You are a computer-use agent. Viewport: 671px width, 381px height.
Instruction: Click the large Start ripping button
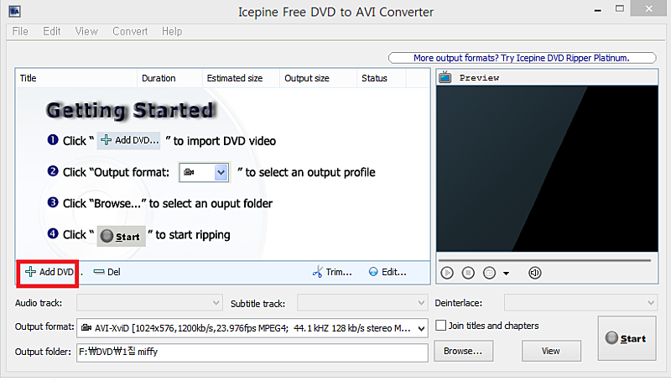627,338
